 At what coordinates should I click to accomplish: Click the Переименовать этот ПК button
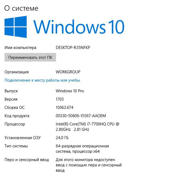point(30,57)
